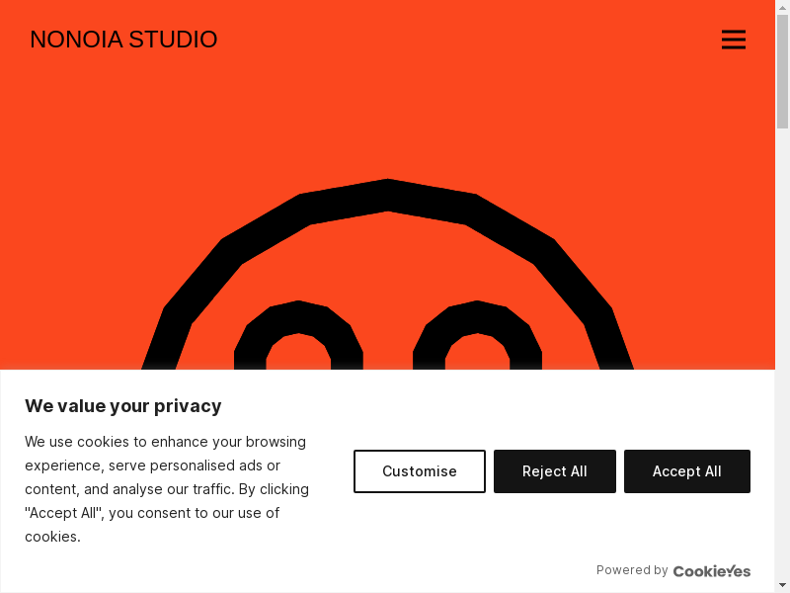Click the "Powered by" label text
This screenshot has width=790, height=593.
(632, 570)
